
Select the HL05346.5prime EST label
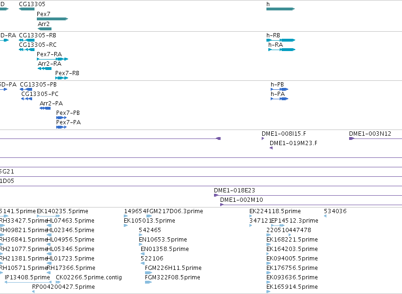[71, 250]
